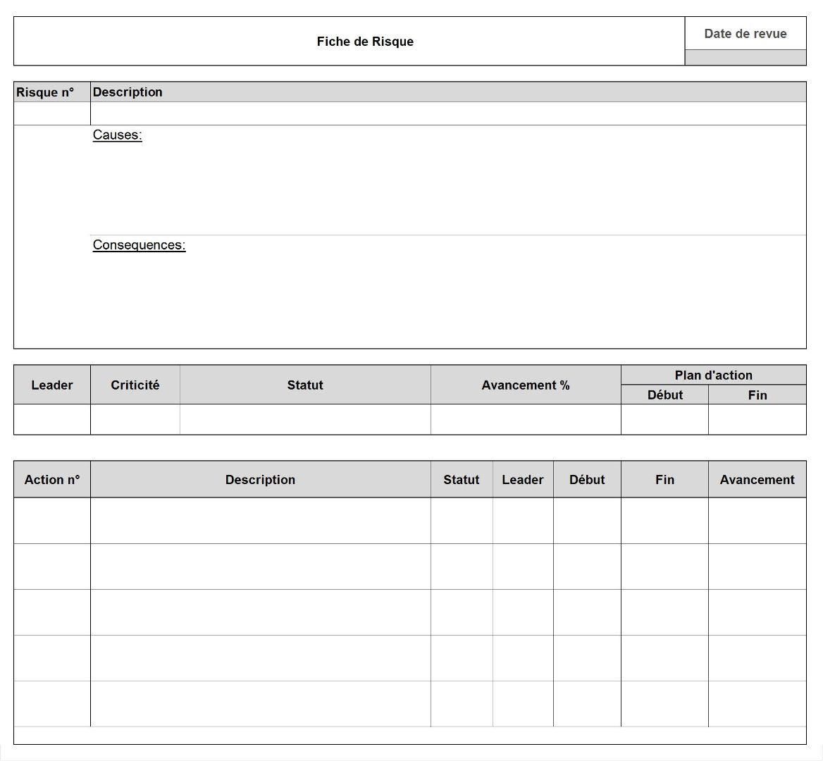This screenshot has width=823, height=761.
Task: Click the 'Fiche de Risque' title
Action: [365, 42]
